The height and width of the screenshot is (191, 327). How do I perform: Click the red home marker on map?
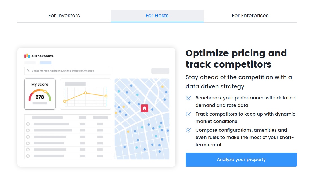tap(144, 108)
